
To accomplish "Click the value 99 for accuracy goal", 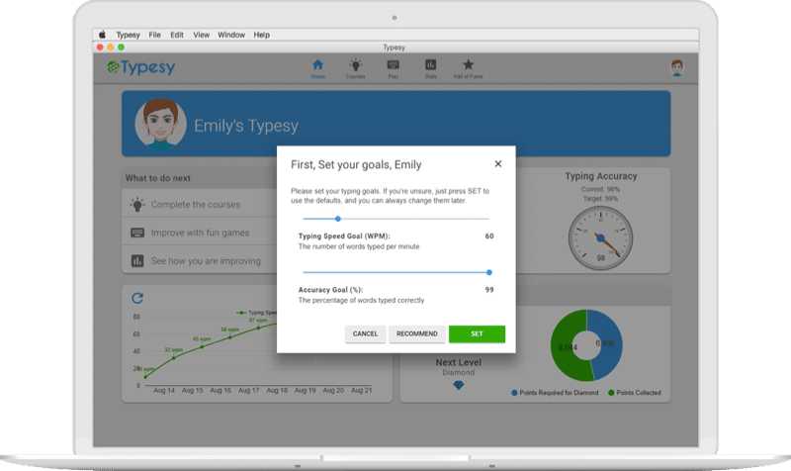I will pos(489,290).
